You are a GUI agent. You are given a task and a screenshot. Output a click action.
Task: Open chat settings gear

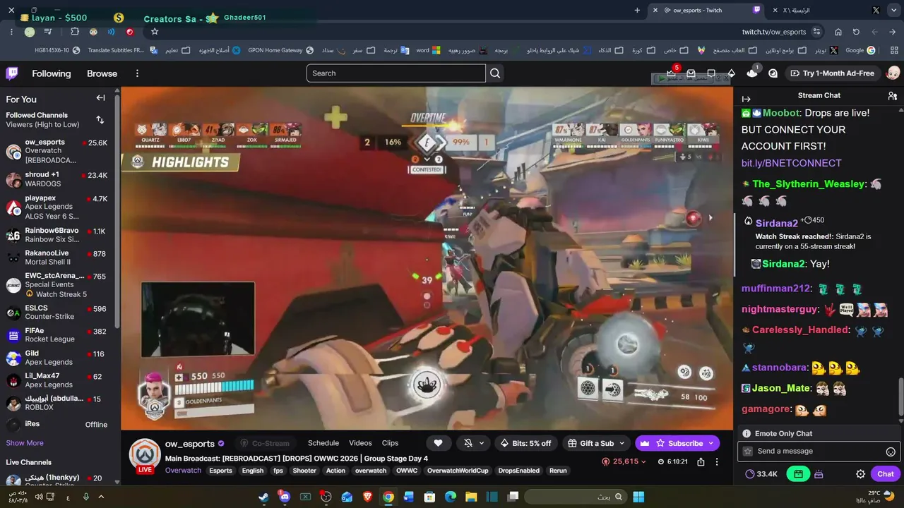[860, 474]
